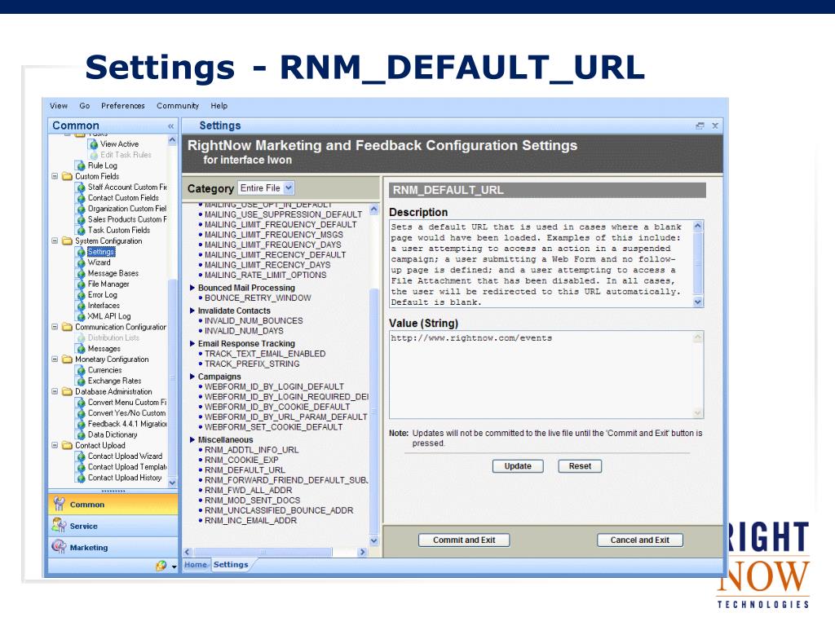Screen dimensions: 835x626
Task: Select the Settings tree item
Action: 100,252
